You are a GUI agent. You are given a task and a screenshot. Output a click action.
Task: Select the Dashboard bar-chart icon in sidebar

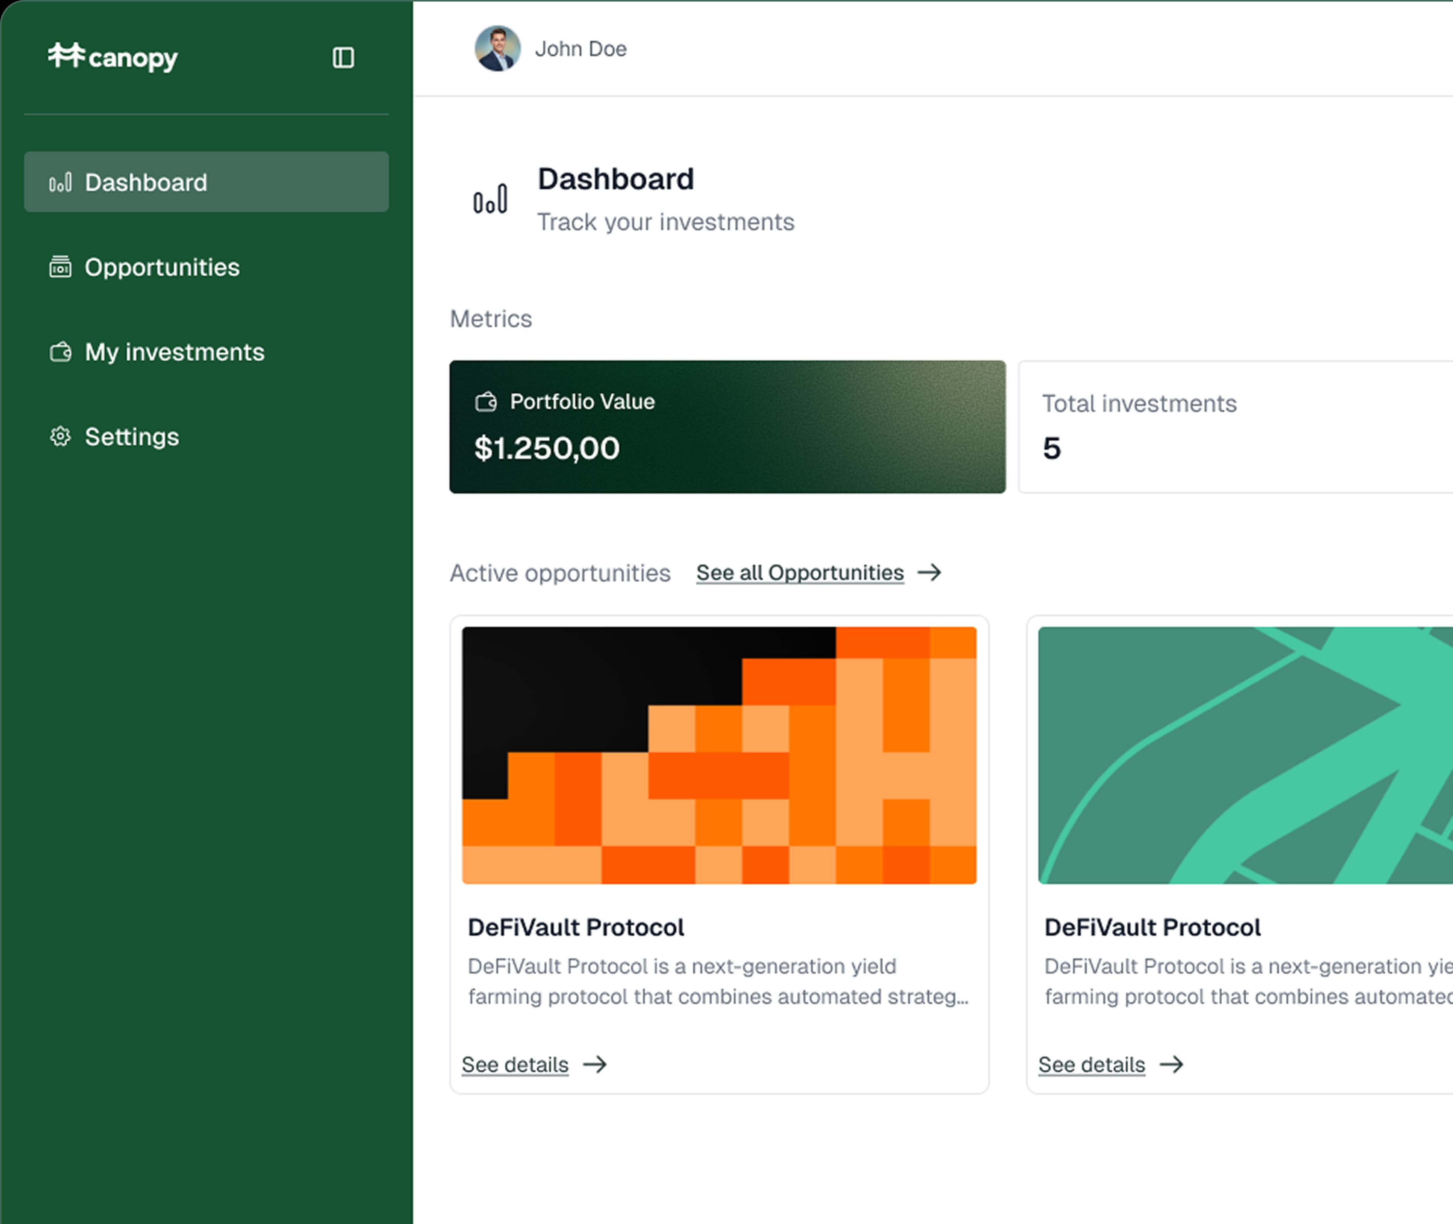61,182
